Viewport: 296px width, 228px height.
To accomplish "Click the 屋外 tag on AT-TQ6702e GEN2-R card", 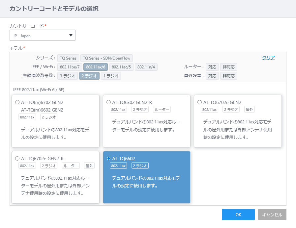I will click(89, 165).
